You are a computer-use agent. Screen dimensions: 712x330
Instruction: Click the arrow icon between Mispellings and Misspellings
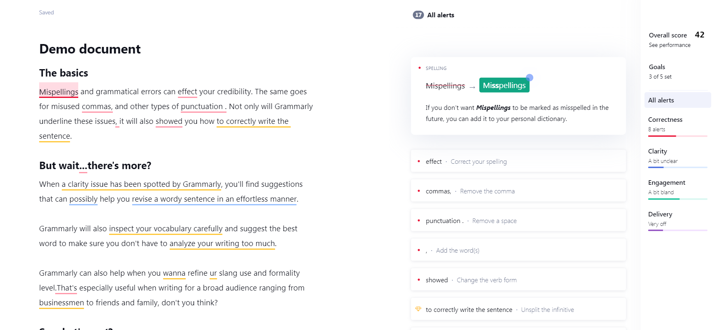click(472, 87)
